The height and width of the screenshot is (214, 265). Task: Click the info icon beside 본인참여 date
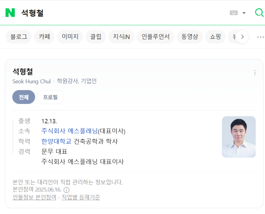[66, 190]
